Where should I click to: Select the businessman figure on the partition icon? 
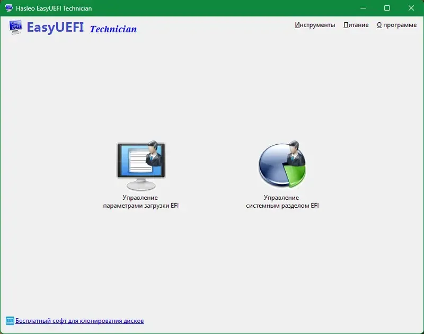coord(297,154)
